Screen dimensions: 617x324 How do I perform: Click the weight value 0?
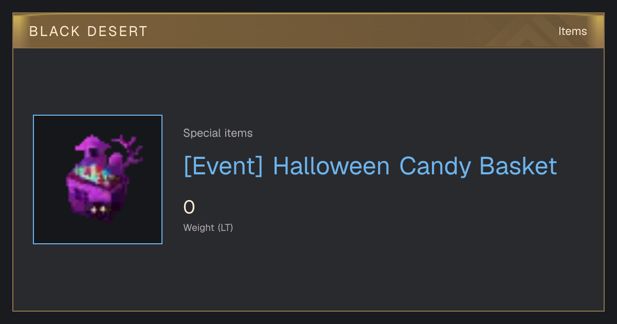189,207
